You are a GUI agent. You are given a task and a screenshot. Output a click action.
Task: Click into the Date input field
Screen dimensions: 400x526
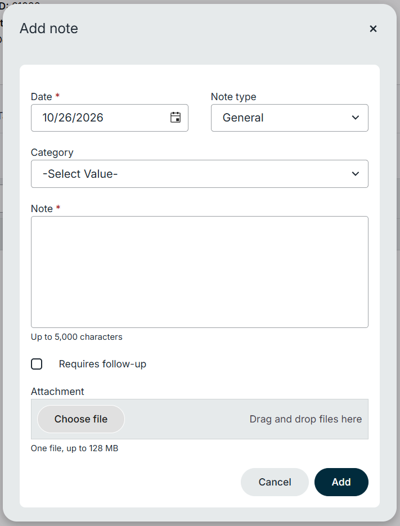(109, 118)
